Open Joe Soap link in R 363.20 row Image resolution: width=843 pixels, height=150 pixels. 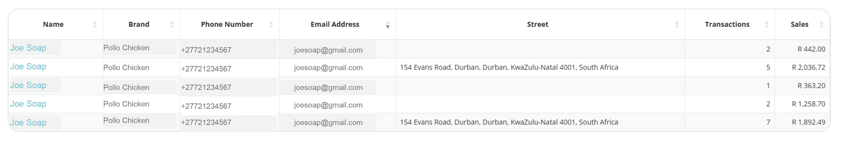pyautogui.click(x=28, y=85)
